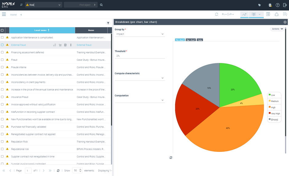This screenshot has width=289, height=176.
Task: Click the refresh icon below the pie chart
Action: coord(171,158)
